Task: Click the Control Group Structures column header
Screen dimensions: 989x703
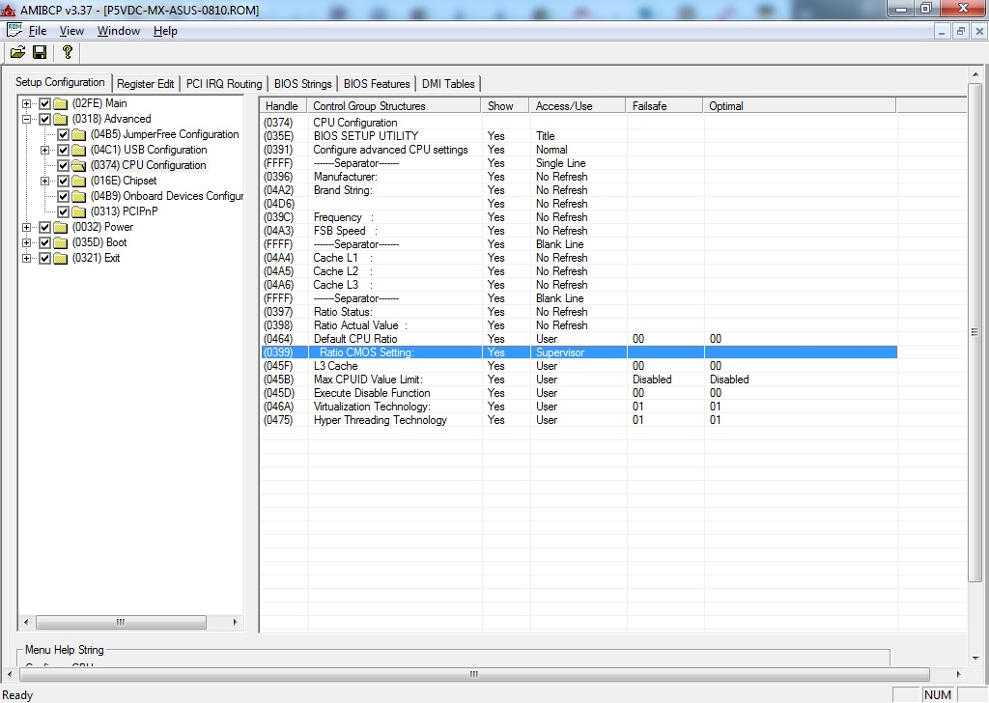Action: pos(394,106)
